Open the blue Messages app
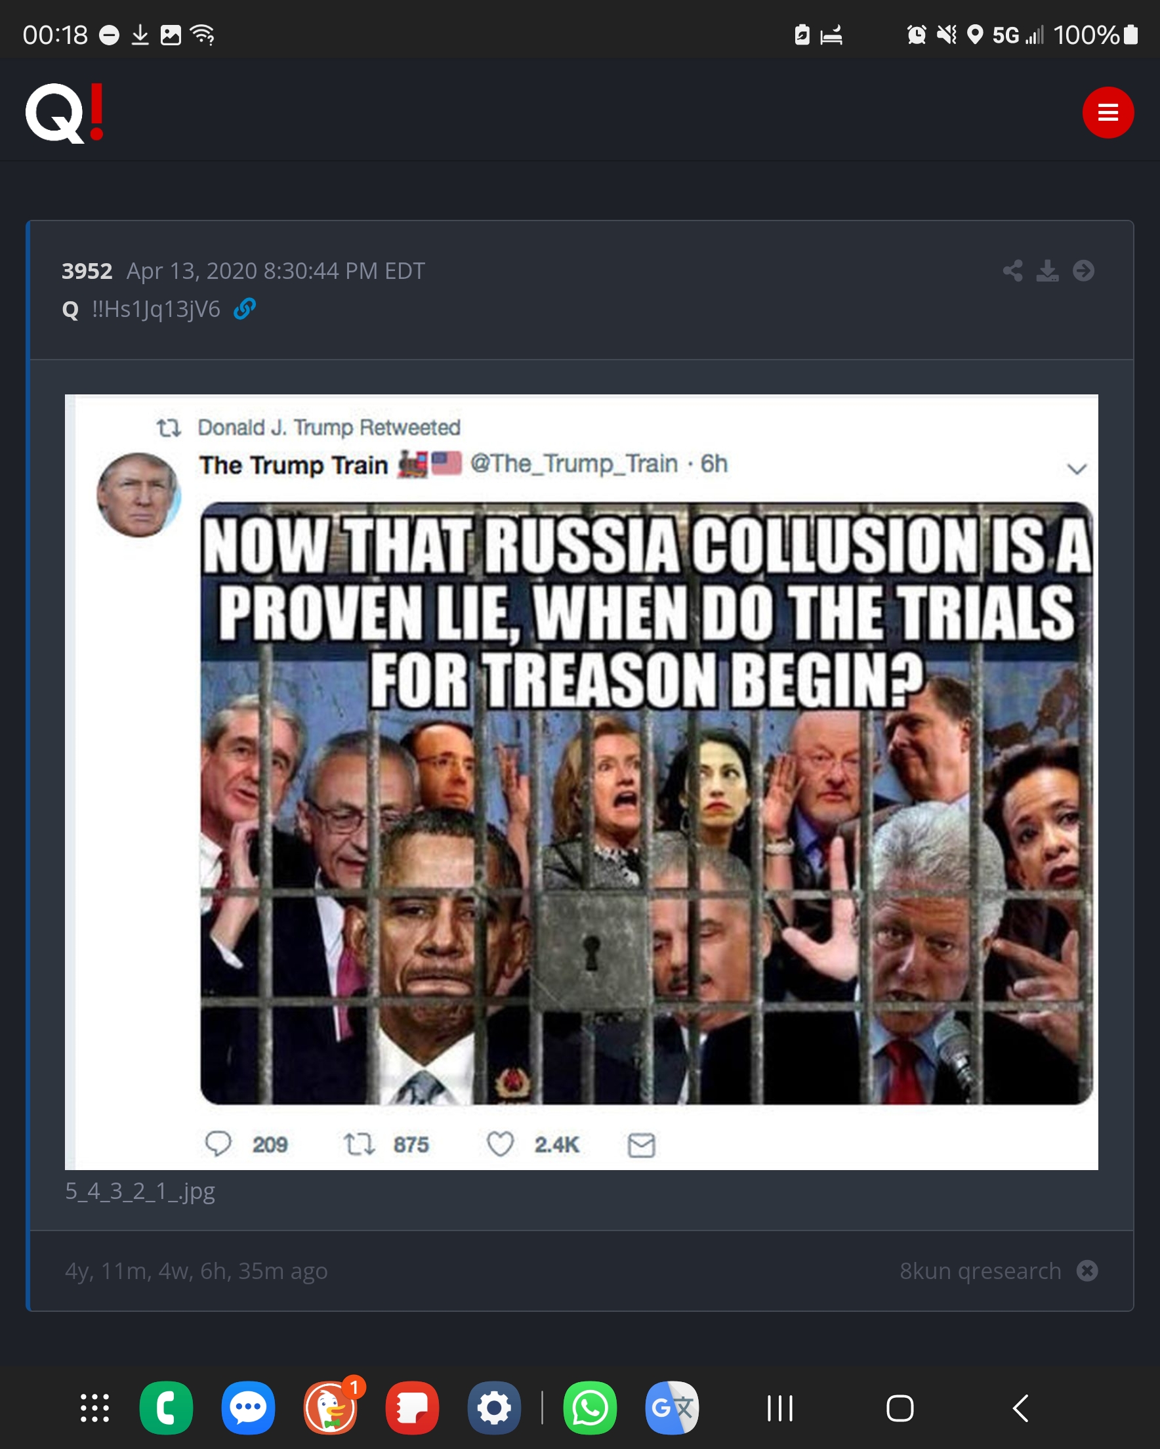The width and height of the screenshot is (1160, 1449). coord(248,1408)
